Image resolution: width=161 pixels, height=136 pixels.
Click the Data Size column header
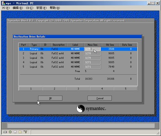click(127, 45)
